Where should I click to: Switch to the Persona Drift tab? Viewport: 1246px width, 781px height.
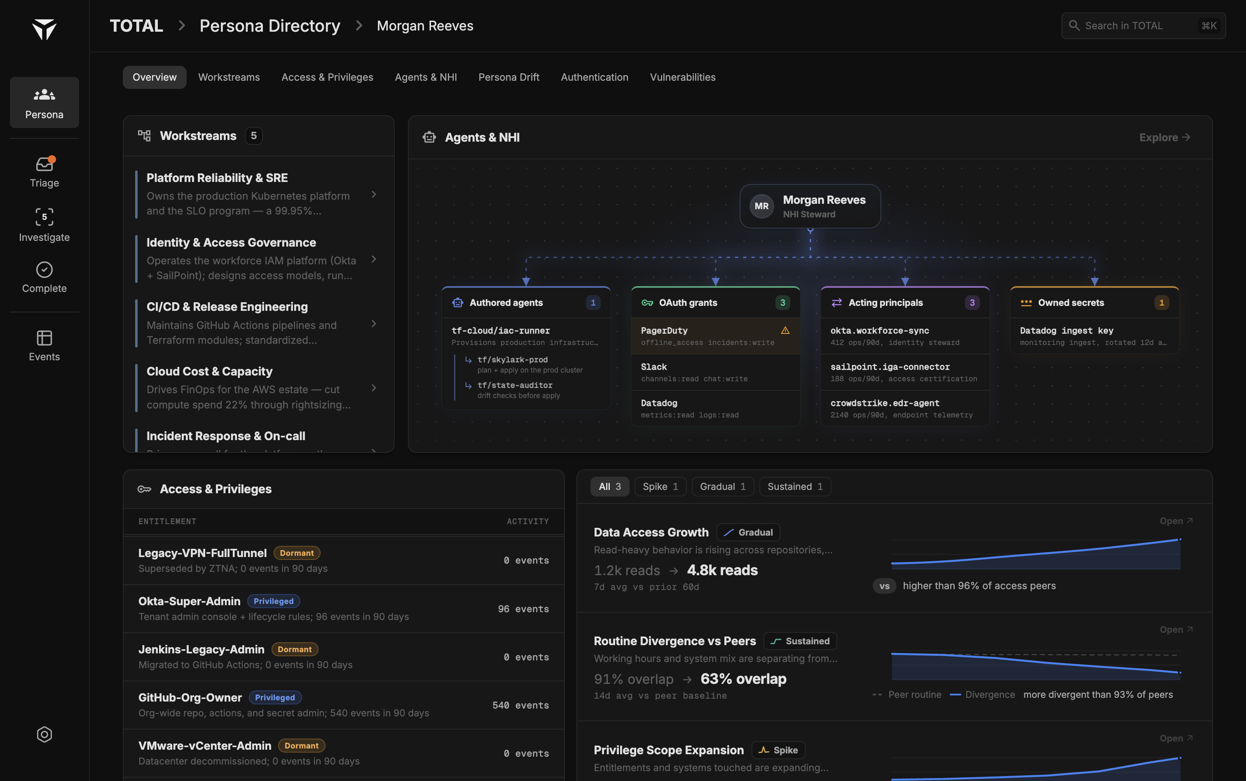click(508, 77)
